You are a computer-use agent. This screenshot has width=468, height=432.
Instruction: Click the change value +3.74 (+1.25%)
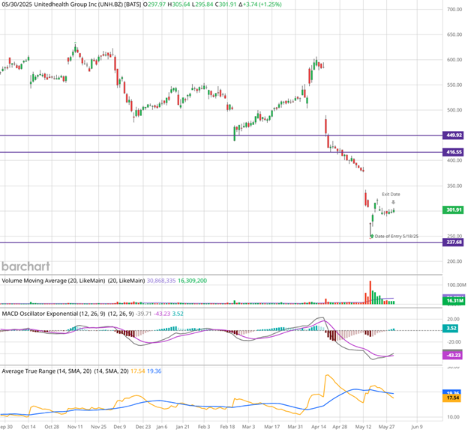tap(262, 4)
